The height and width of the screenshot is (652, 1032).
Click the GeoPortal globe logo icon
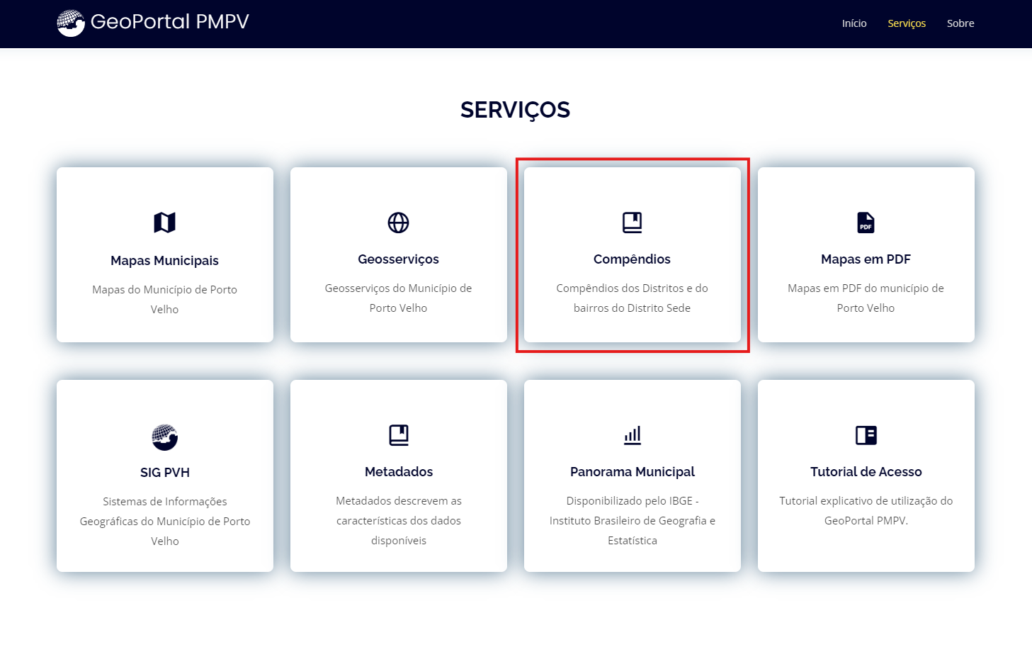[71, 23]
